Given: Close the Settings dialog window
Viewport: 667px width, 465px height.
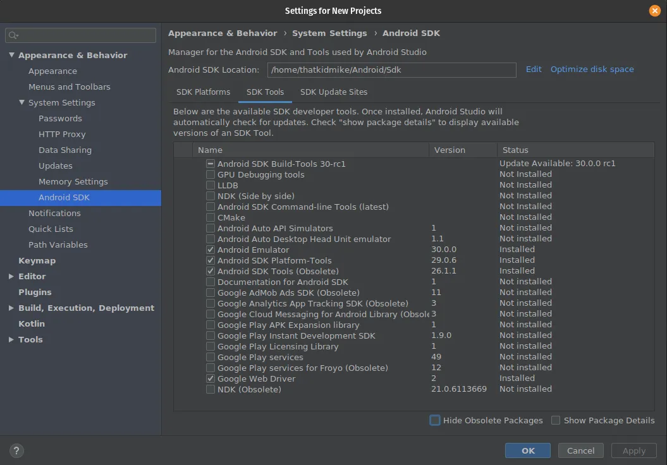Looking at the screenshot, I should 655,11.
